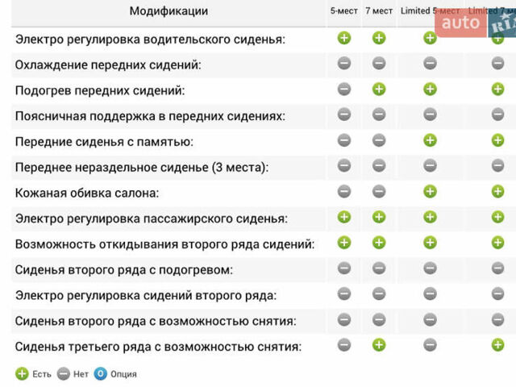Click the plus icon for Кожаная обивка салона, Limited 5-мест column

coord(430,192)
